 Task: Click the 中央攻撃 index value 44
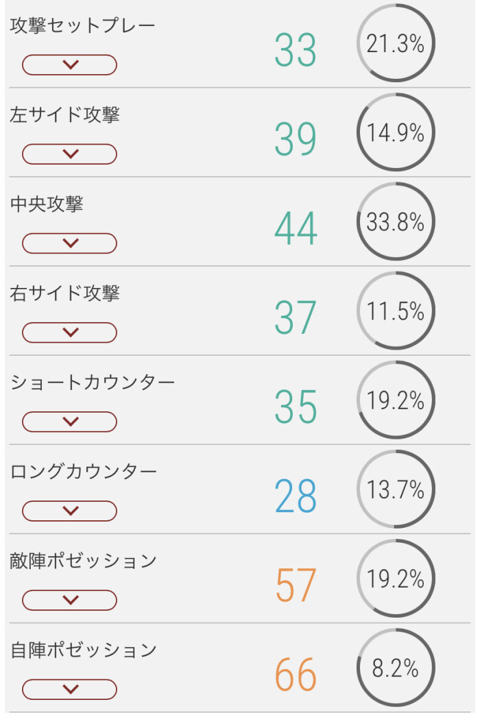[296, 229]
